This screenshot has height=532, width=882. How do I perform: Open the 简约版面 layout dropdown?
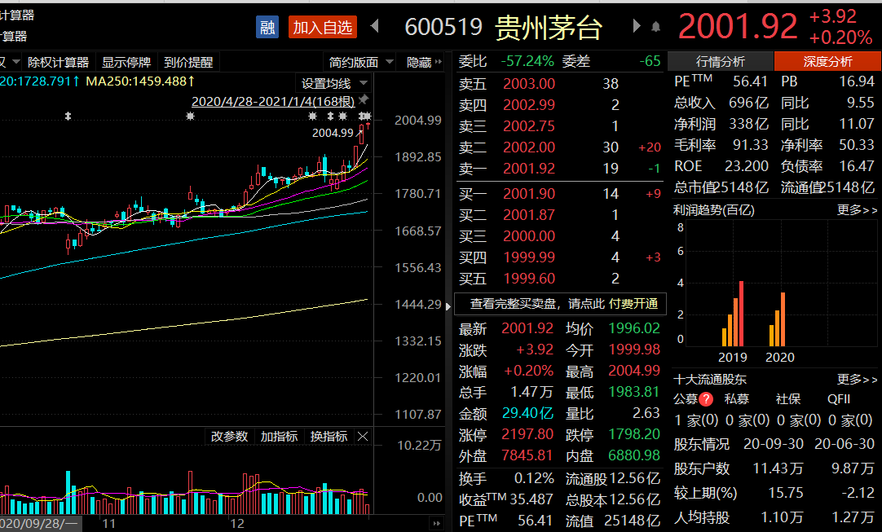(360, 62)
